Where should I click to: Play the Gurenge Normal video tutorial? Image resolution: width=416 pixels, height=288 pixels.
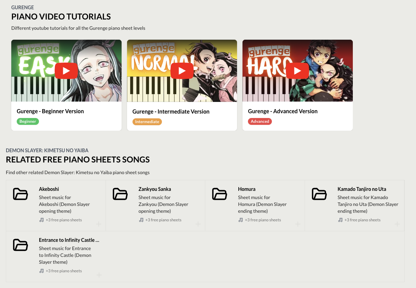click(x=182, y=71)
